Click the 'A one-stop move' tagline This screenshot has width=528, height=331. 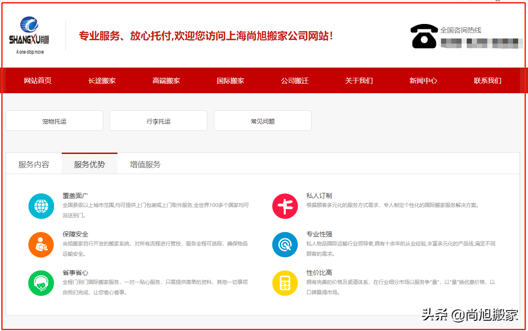tap(30, 52)
